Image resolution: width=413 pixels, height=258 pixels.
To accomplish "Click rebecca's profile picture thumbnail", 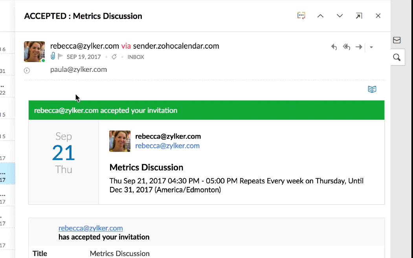I will click(34, 51).
